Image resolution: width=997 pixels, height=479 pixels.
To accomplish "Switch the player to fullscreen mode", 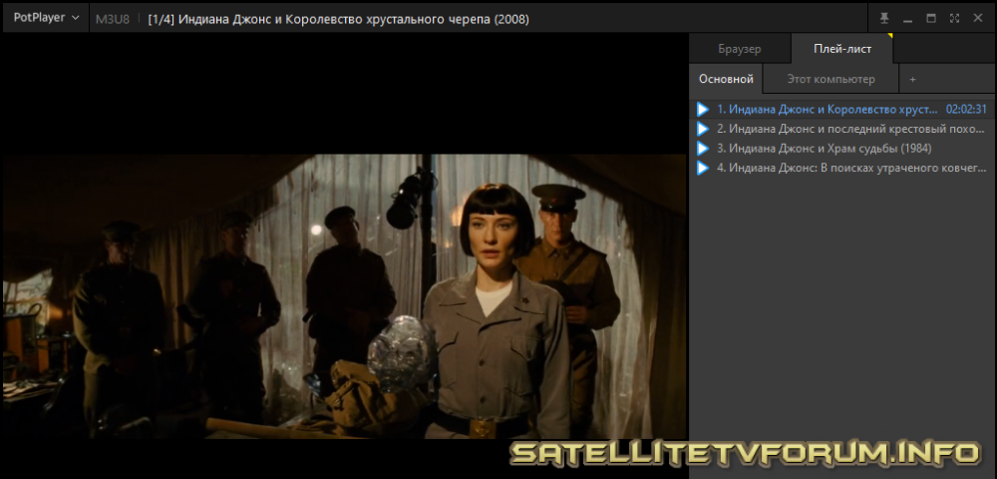I will click(954, 18).
